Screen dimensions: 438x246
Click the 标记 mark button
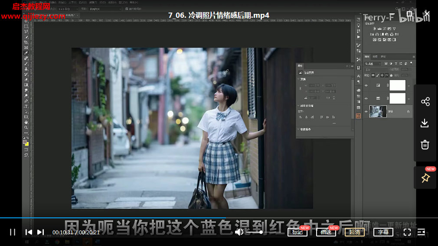(297, 232)
